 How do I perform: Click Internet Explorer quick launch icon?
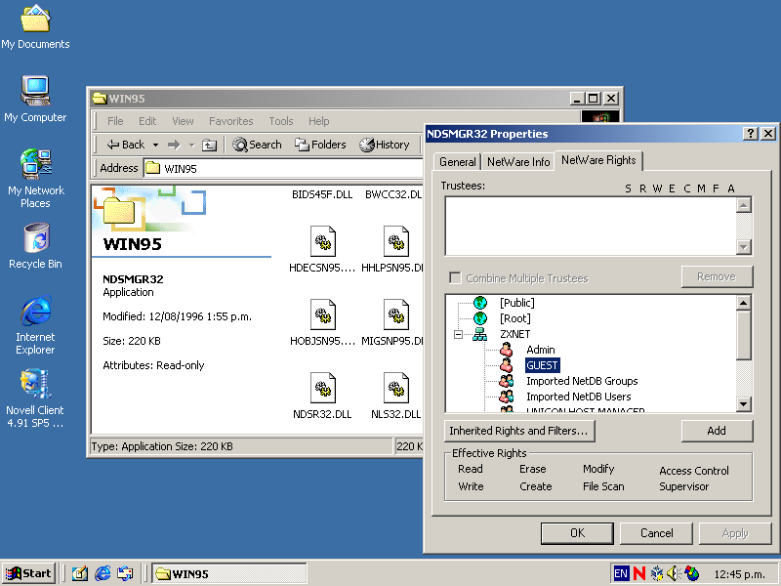pos(103,573)
